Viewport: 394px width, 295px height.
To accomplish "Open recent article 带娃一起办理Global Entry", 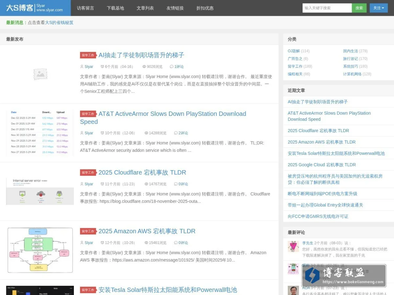I will point(325,205).
